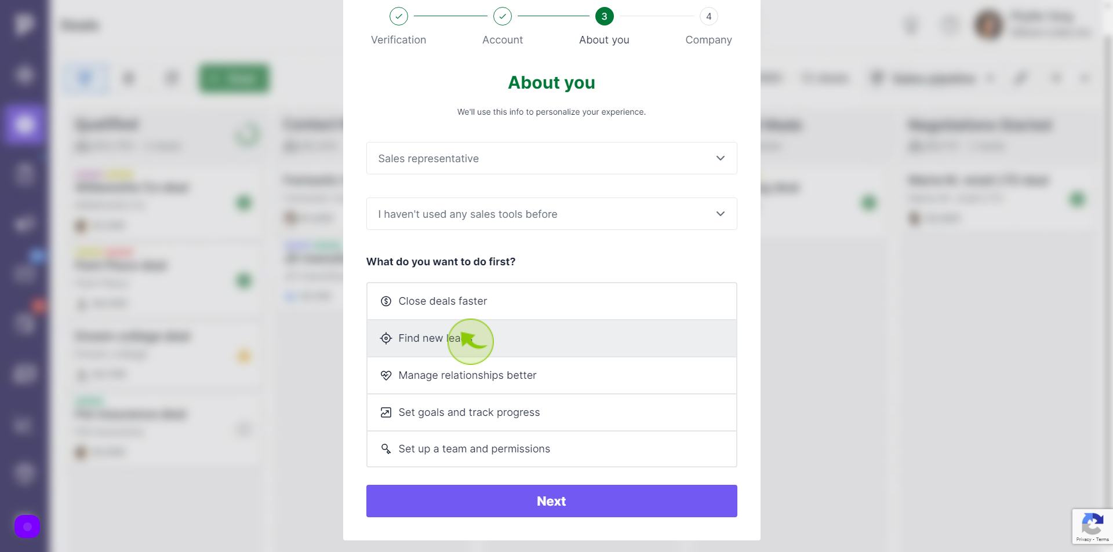This screenshot has height=552, width=1113.
Task: Open the purple chat widget bubble
Action: pyautogui.click(x=27, y=527)
